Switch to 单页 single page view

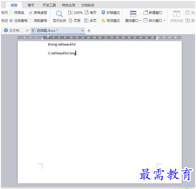(91, 13)
